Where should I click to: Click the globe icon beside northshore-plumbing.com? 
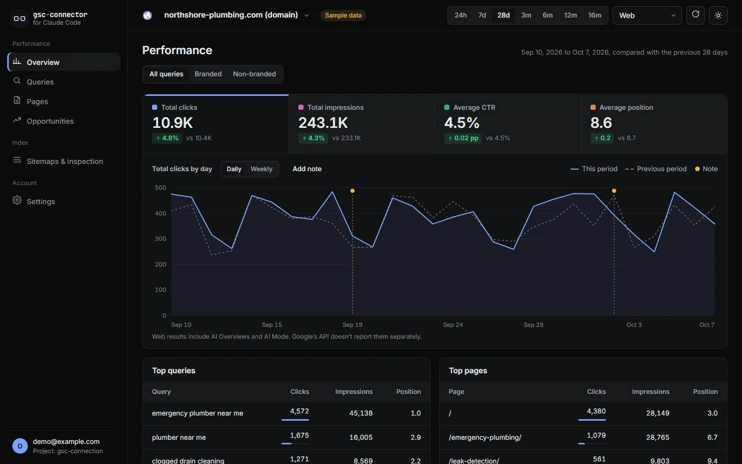147,15
